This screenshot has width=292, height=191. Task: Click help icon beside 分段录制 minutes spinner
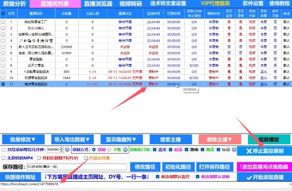pyautogui.click(x=67, y=149)
